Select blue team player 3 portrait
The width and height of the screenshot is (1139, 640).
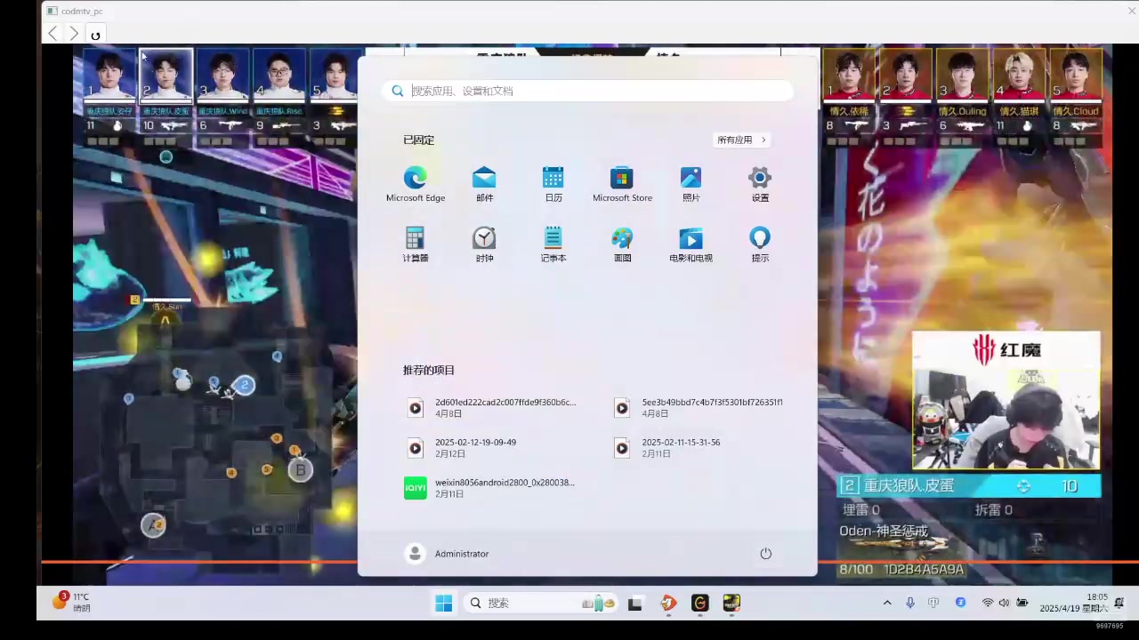[222, 76]
